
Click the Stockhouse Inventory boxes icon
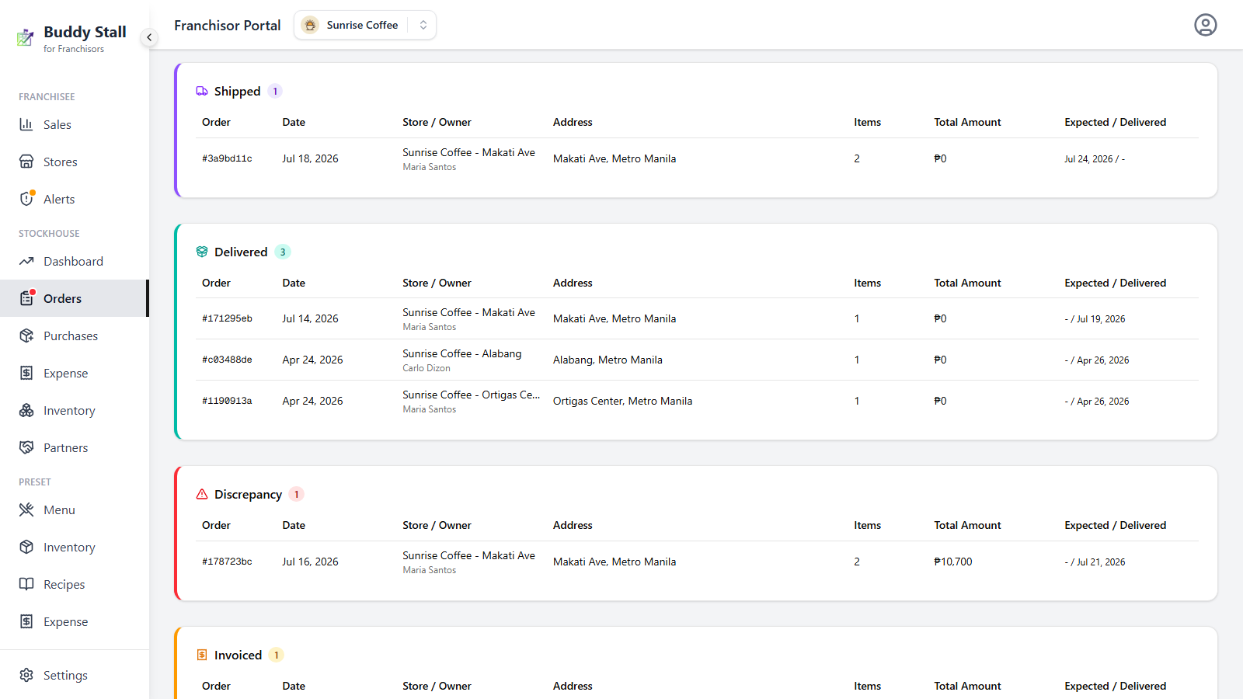coord(26,410)
